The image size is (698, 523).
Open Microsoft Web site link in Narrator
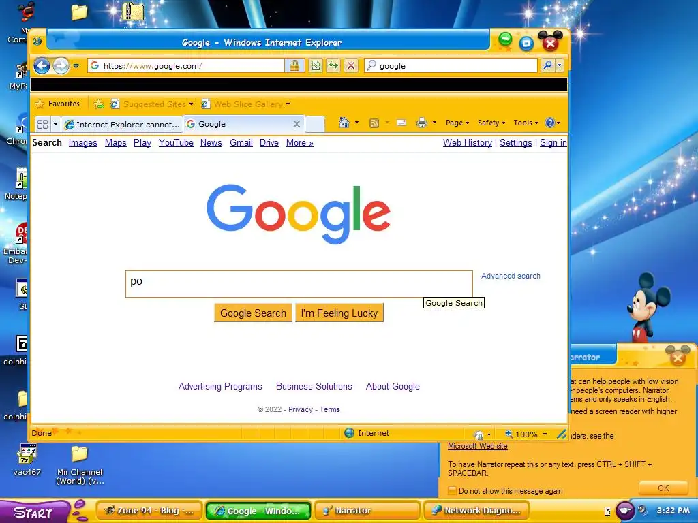click(x=478, y=446)
